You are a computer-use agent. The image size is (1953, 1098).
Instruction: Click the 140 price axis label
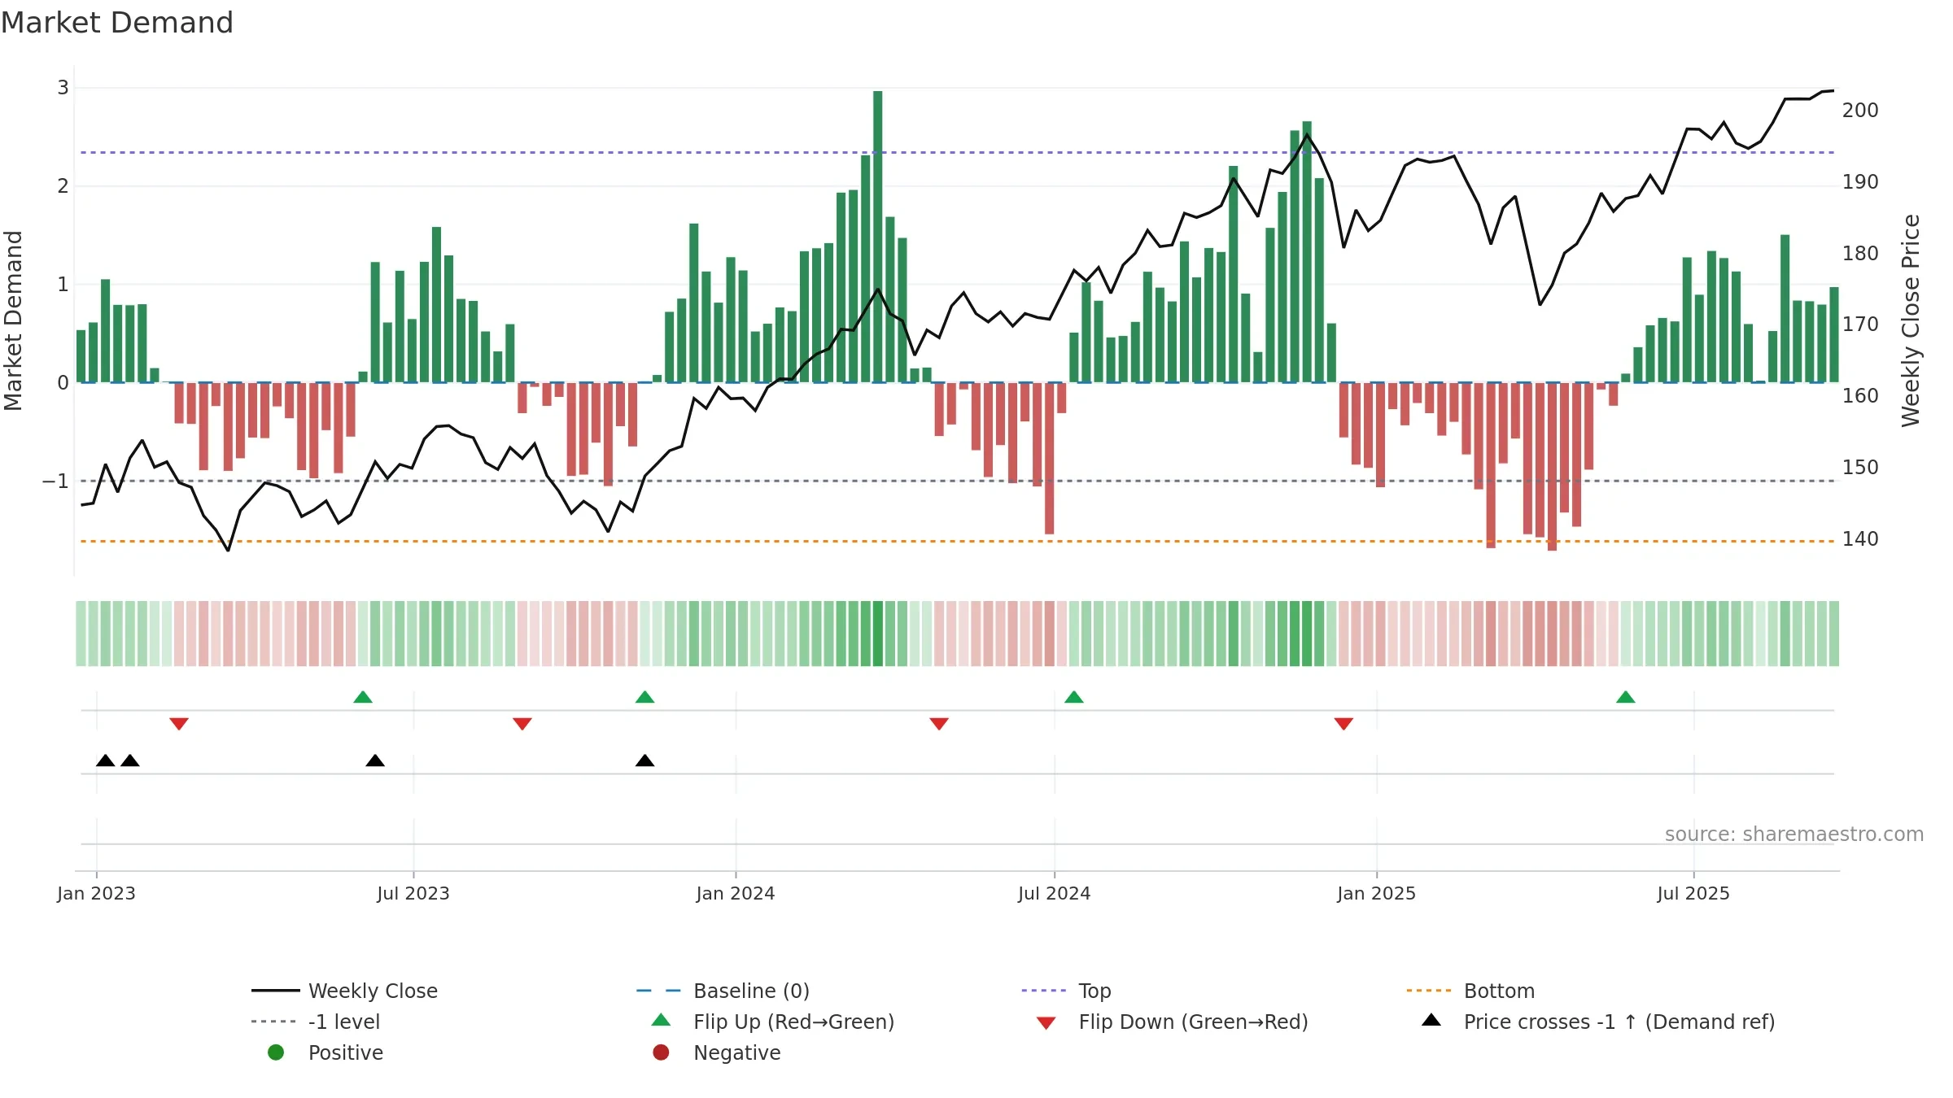tap(1860, 539)
